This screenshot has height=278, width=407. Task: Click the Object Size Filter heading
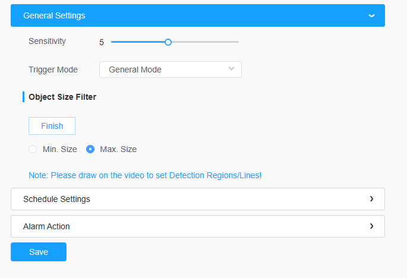62,97
